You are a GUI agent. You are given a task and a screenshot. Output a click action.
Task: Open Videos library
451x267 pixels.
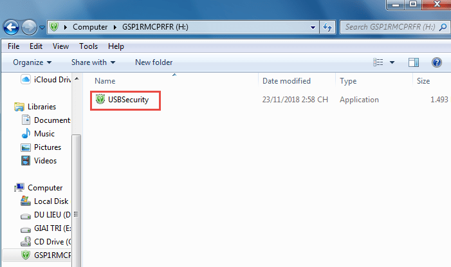(45, 161)
